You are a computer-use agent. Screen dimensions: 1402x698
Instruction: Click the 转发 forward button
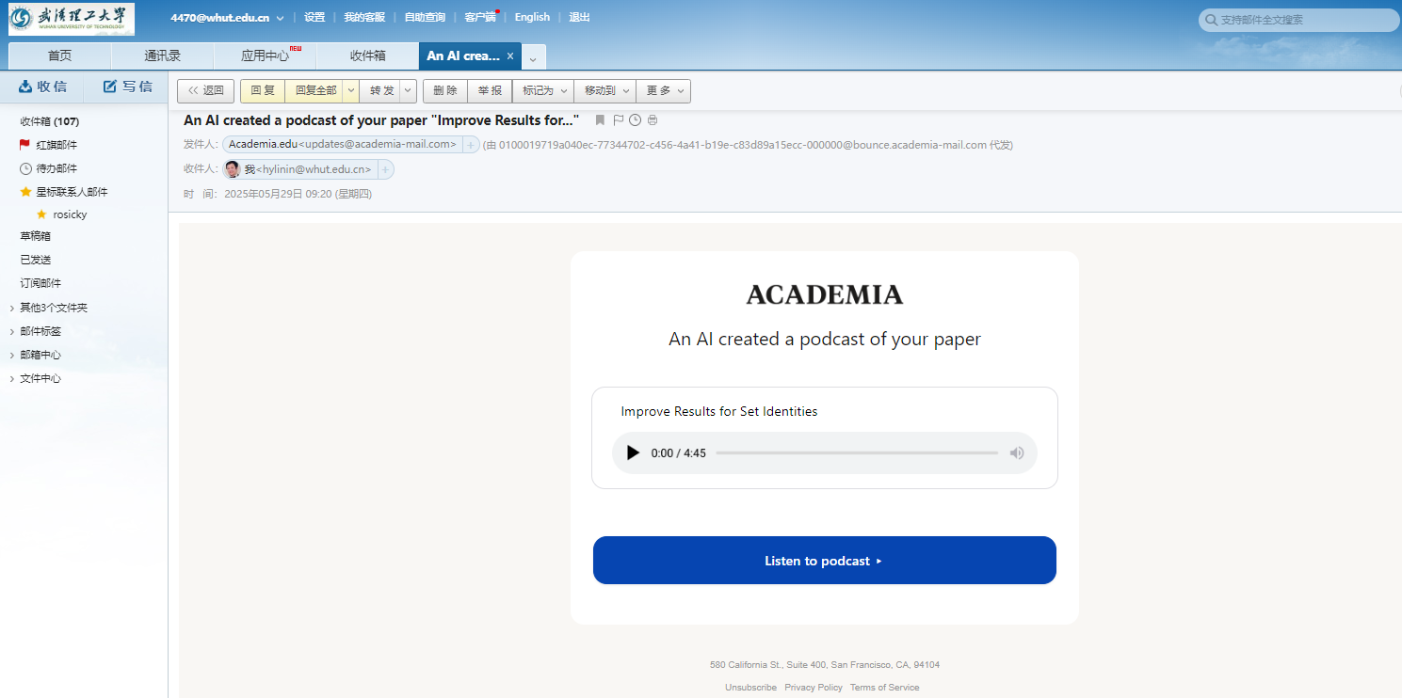(x=381, y=90)
